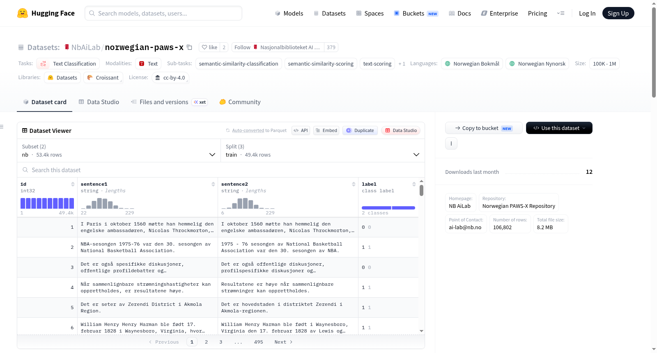657x353 pixels.
Task: Click the API code icon button
Action: (301, 130)
